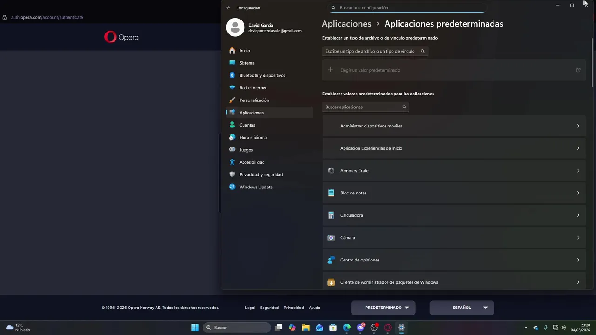
Task: Open Cliente de Administrador de paquetes de Windows
Action: tap(454, 281)
